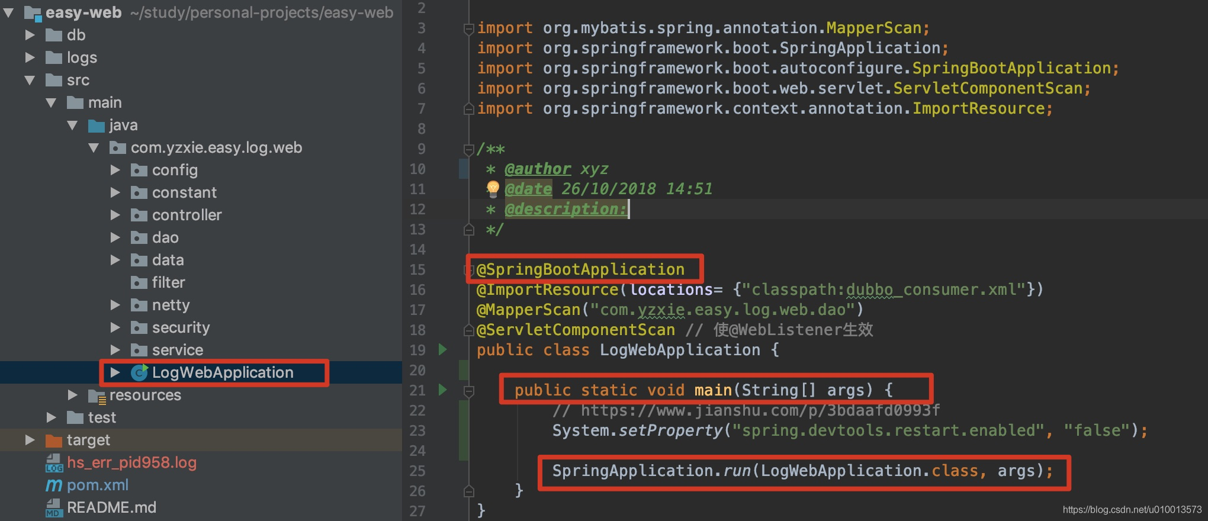The height and width of the screenshot is (521, 1208).
Task: Click line number 19 in the gutter
Action: [417, 350]
